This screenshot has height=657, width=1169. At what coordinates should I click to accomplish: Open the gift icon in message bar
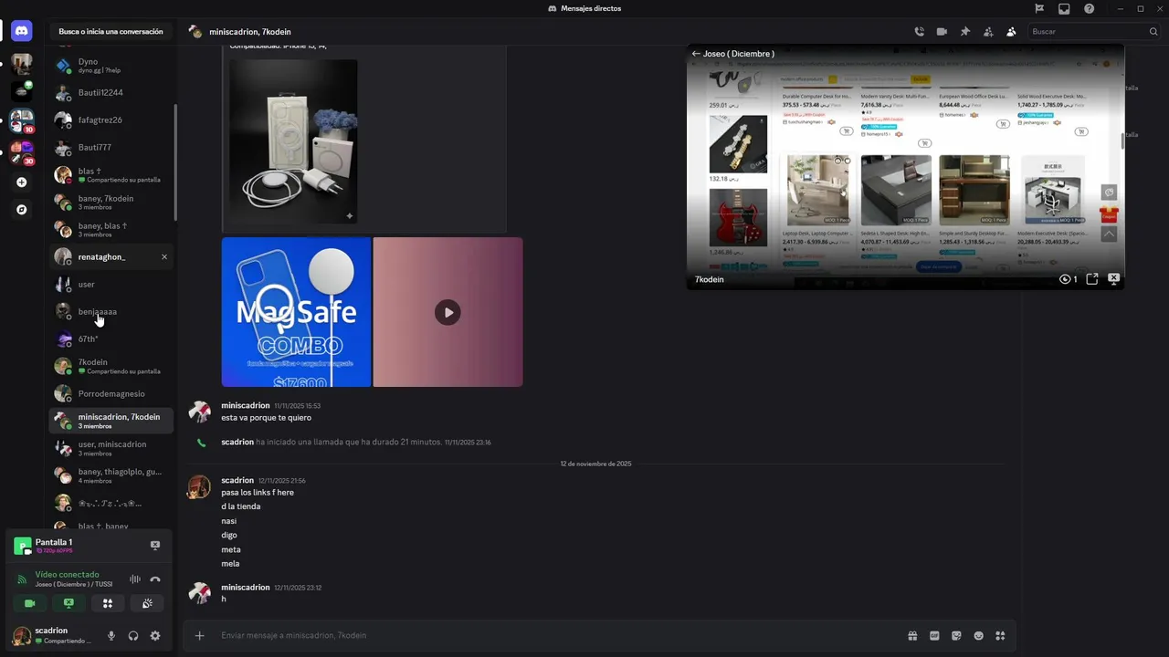pos(912,635)
